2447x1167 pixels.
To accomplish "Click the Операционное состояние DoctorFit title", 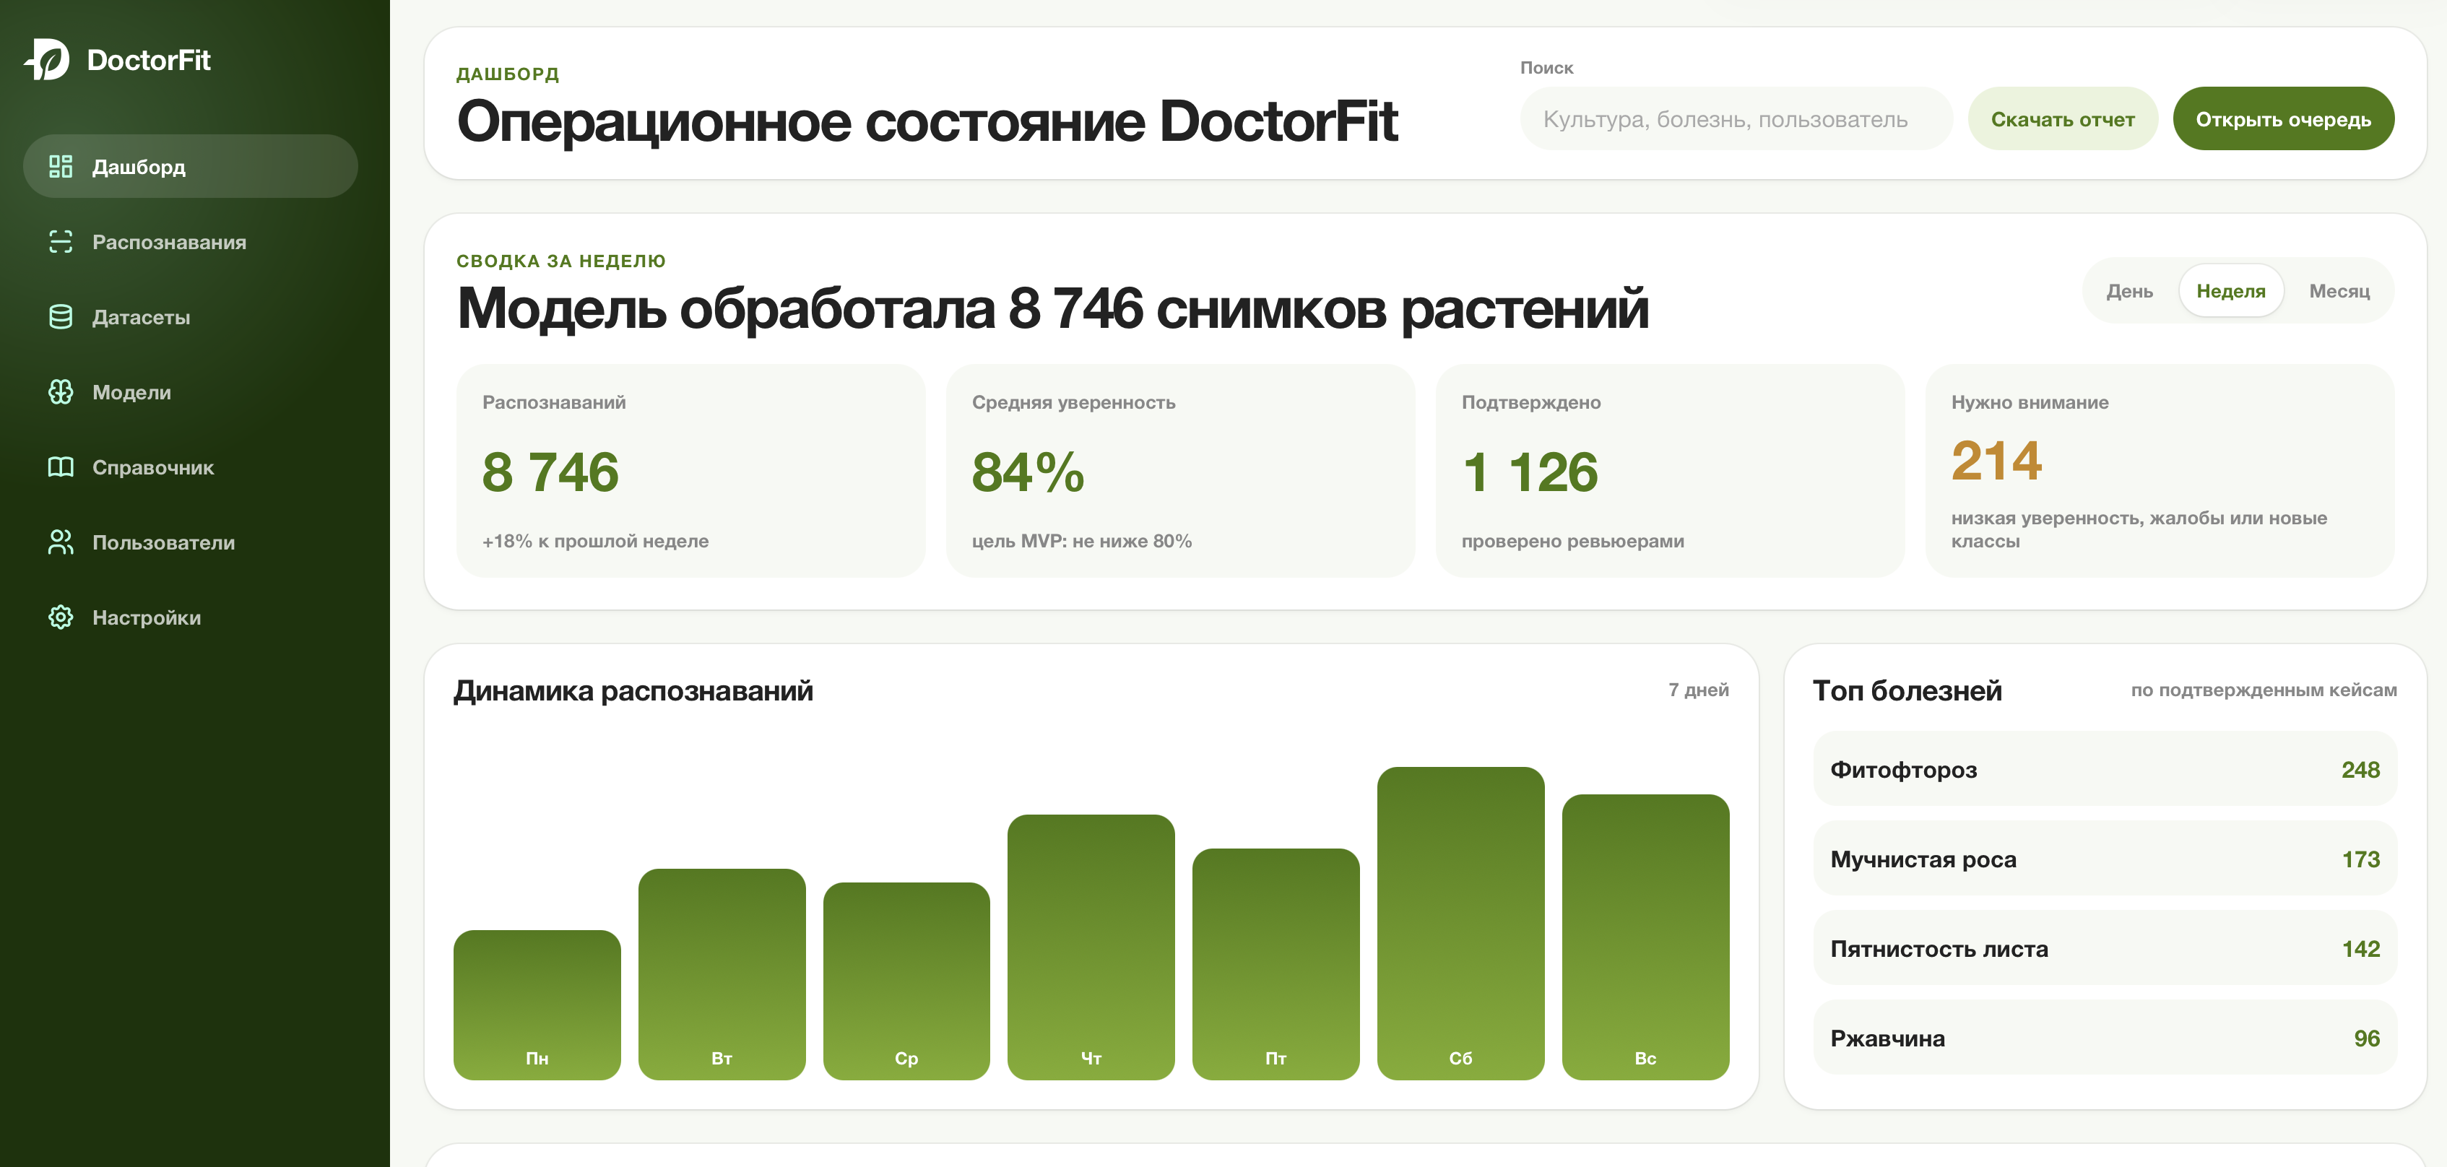I will point(926,121).
